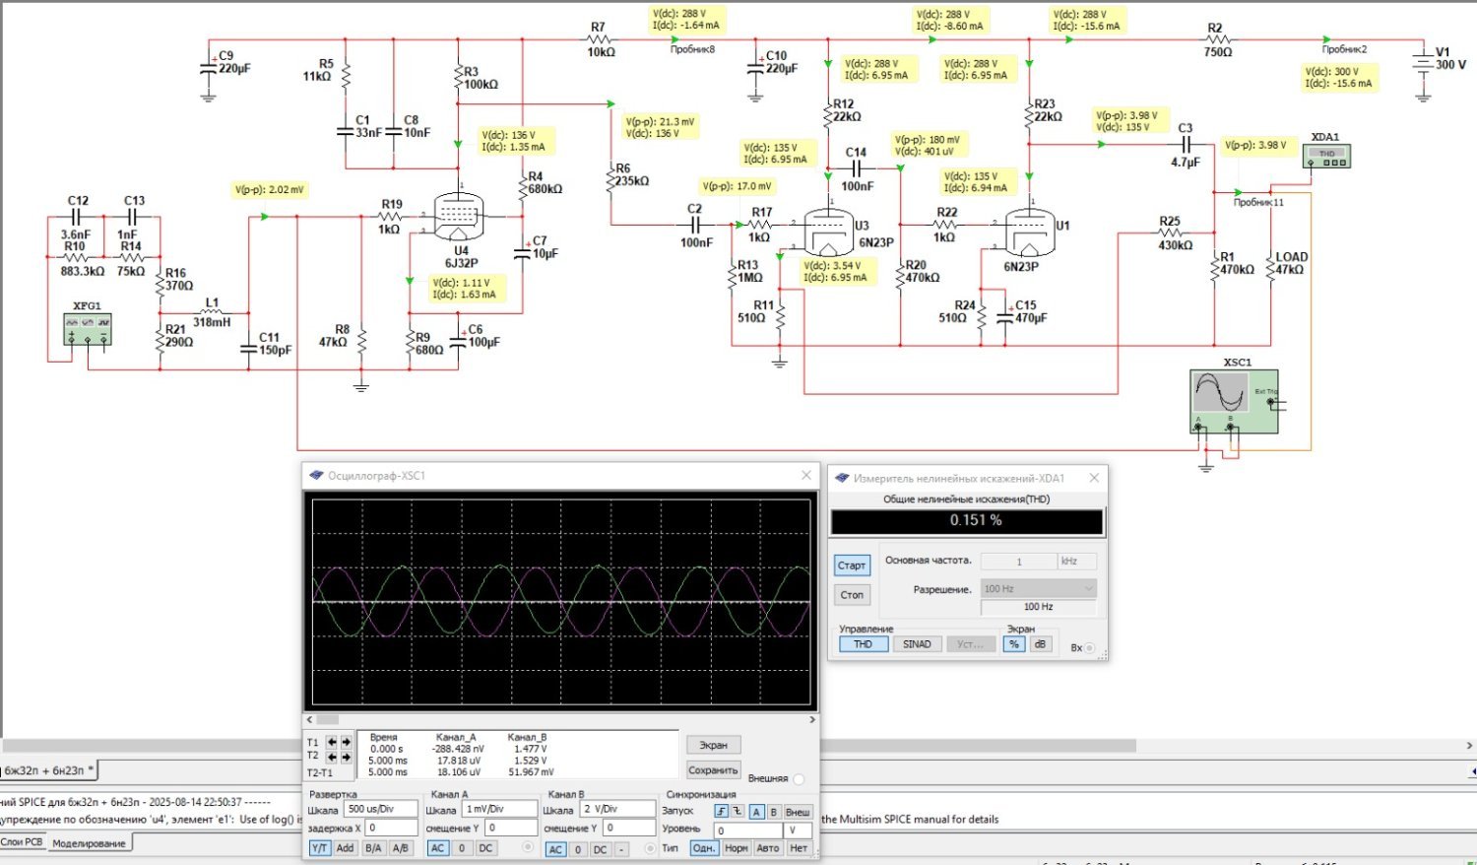
Task: Select the U4 6J32P pentode tube
Action: point(460,216)
